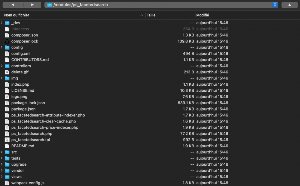300x186 pixels.
Task: Click the tests folder icon
Action: coord(7,158)
